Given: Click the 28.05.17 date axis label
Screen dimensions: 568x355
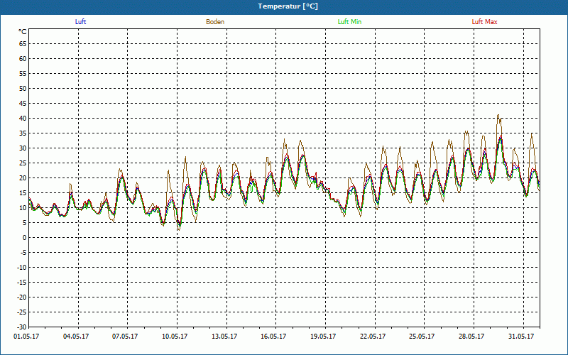Looking at the screenshot, I should pyautogui.click(x=471, y=337).
